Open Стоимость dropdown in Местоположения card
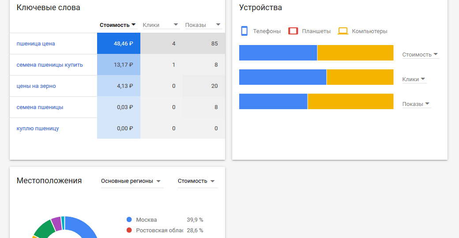This screenshot has height=238, width=459. click(197, 181)
